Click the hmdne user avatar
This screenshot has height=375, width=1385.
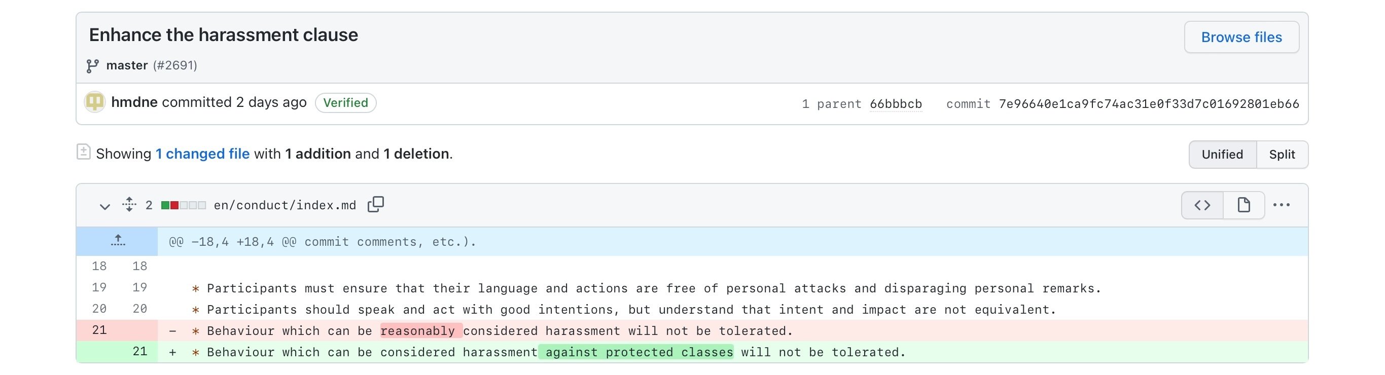[x=95, y=102]
